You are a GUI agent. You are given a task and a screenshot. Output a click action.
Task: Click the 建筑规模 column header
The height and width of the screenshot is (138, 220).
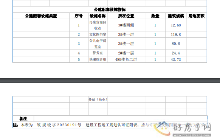(x=176, y=16)
